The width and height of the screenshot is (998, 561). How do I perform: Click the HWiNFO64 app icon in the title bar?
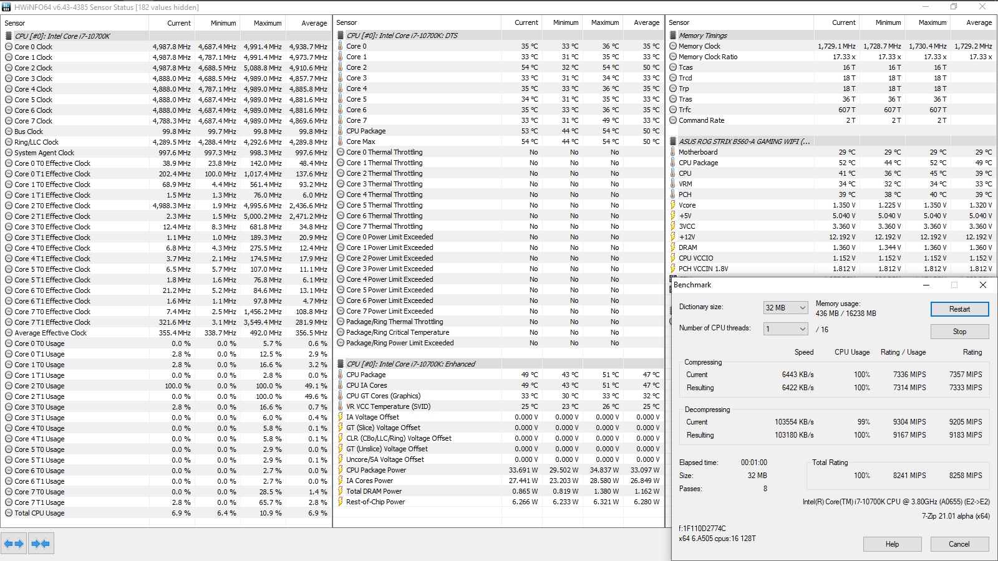tap(7, 7)
